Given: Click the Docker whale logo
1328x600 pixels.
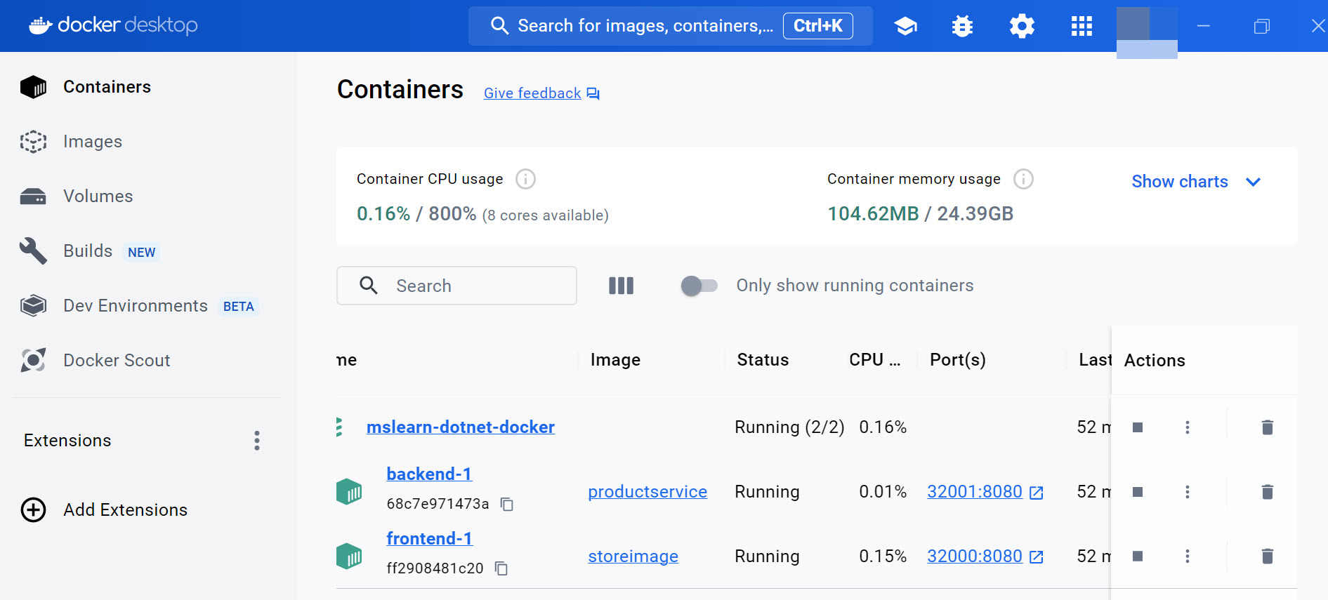Looking at the screenshot, I should [40, 25].
